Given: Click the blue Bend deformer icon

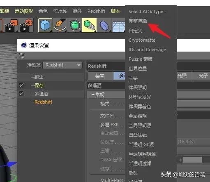Looking at the screenshot, I should coord(104,26).
